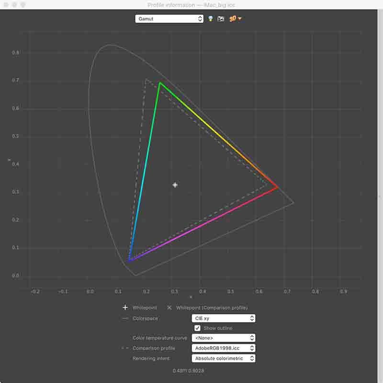Click the "-0.2" tick label on the x axis
383x383 pixels.
pos(35,291)
